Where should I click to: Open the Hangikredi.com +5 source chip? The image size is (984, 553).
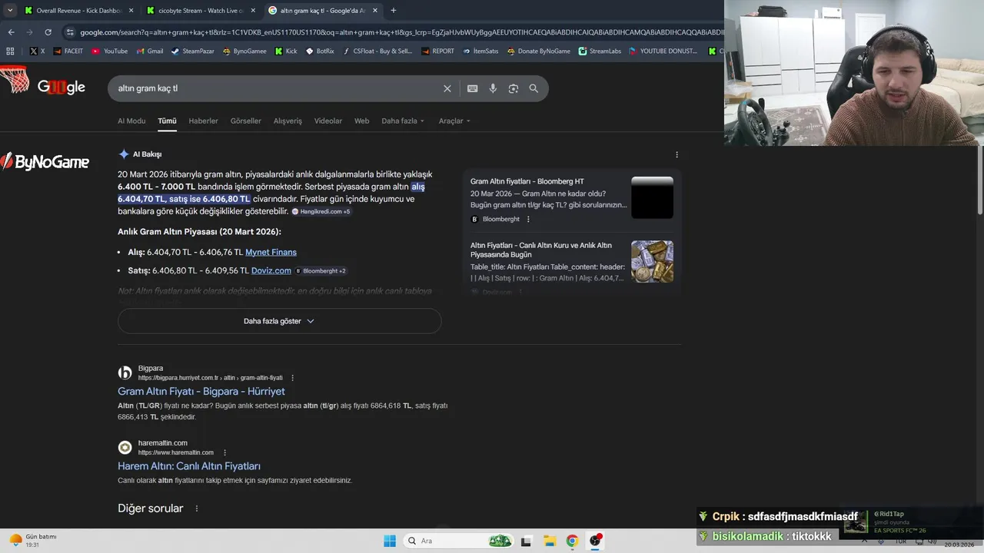coord(321,211)
